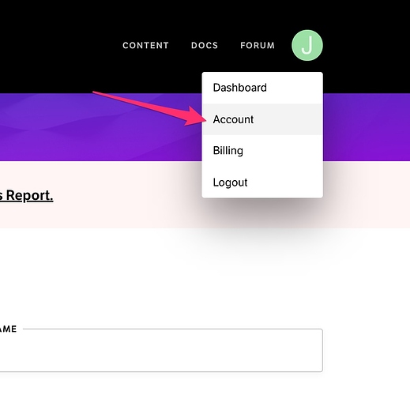Choose Account in the dropdown menu
410x395 pixels.
(x=262, y=119)
